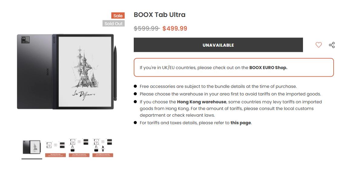Click the crossed-out $599.99 price
The height and width of the screenshot is (173, 350).
pos(146,28)
